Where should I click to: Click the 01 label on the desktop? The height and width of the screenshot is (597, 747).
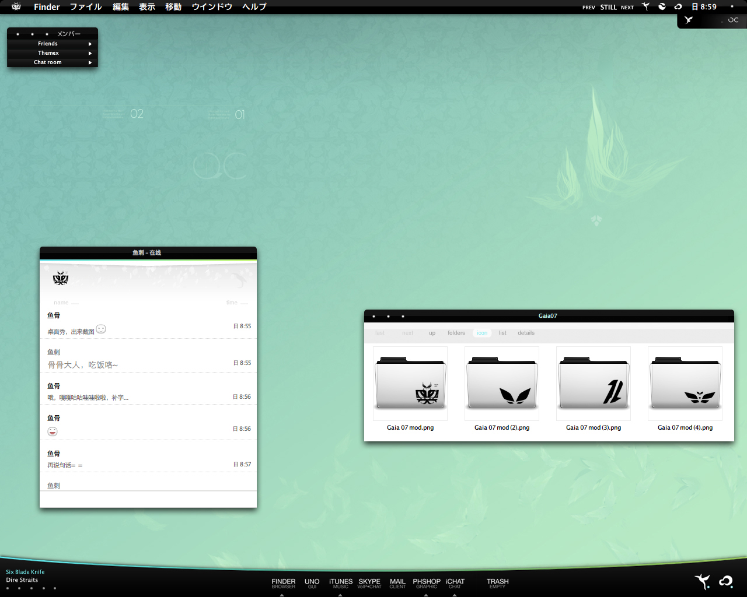pyautogui.click(x=240, y=115)
